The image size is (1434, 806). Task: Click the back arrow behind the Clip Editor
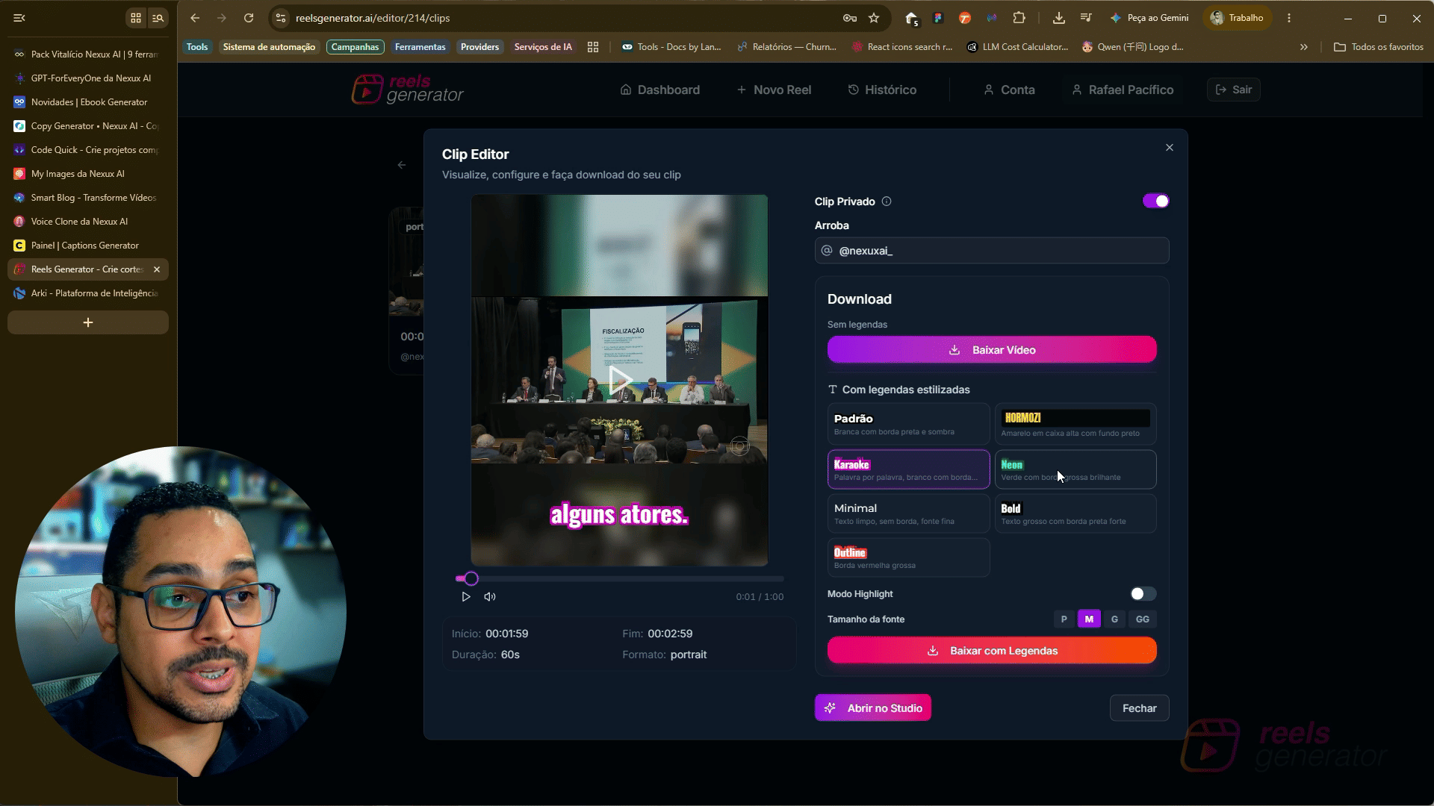tap(402, 165)
